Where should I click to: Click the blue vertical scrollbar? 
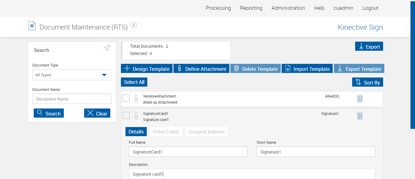coord(413,64)
